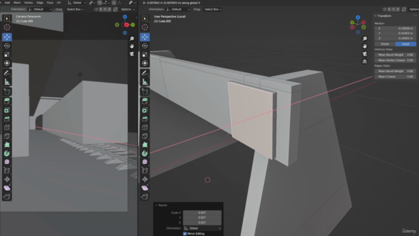Collapse the Resize operator panel
This screenshot has width=419, height=236.
pyautogui.click(x=156, y=205)
